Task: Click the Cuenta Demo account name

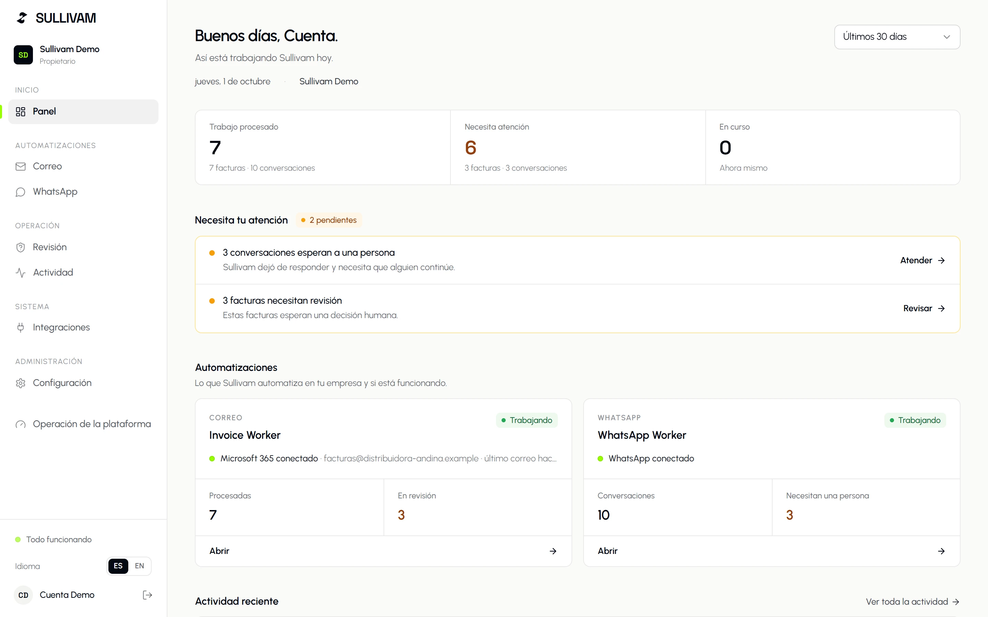Action: [67, 595]
